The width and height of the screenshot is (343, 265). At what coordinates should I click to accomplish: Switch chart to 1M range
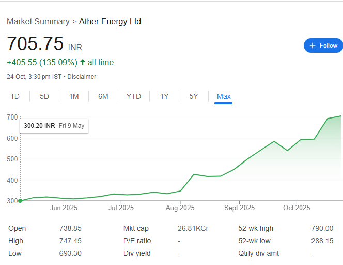click(74, 96)
